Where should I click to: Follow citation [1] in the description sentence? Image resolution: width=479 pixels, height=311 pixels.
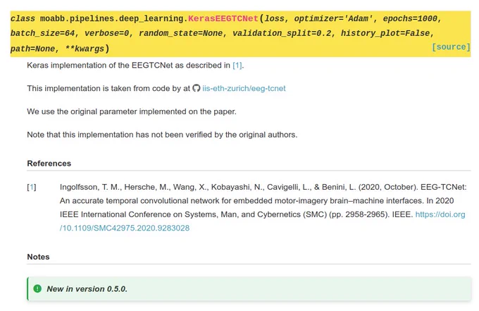click(x=237, y=65)
